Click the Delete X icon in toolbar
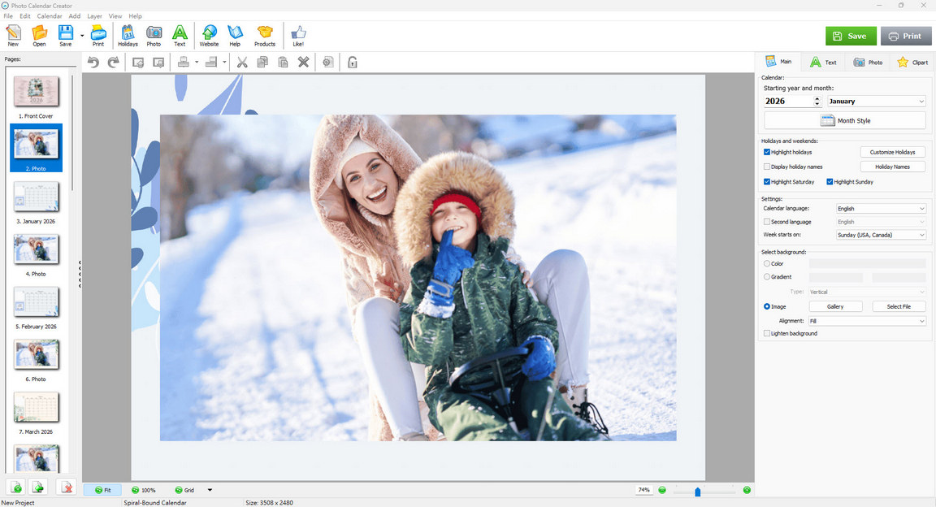The width and height of the screenshot is (936, 507). tap(303, 62)
